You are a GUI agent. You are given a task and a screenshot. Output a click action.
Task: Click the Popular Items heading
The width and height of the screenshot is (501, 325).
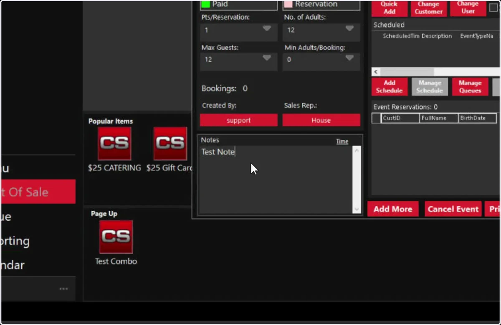click(x=111, y=121)
